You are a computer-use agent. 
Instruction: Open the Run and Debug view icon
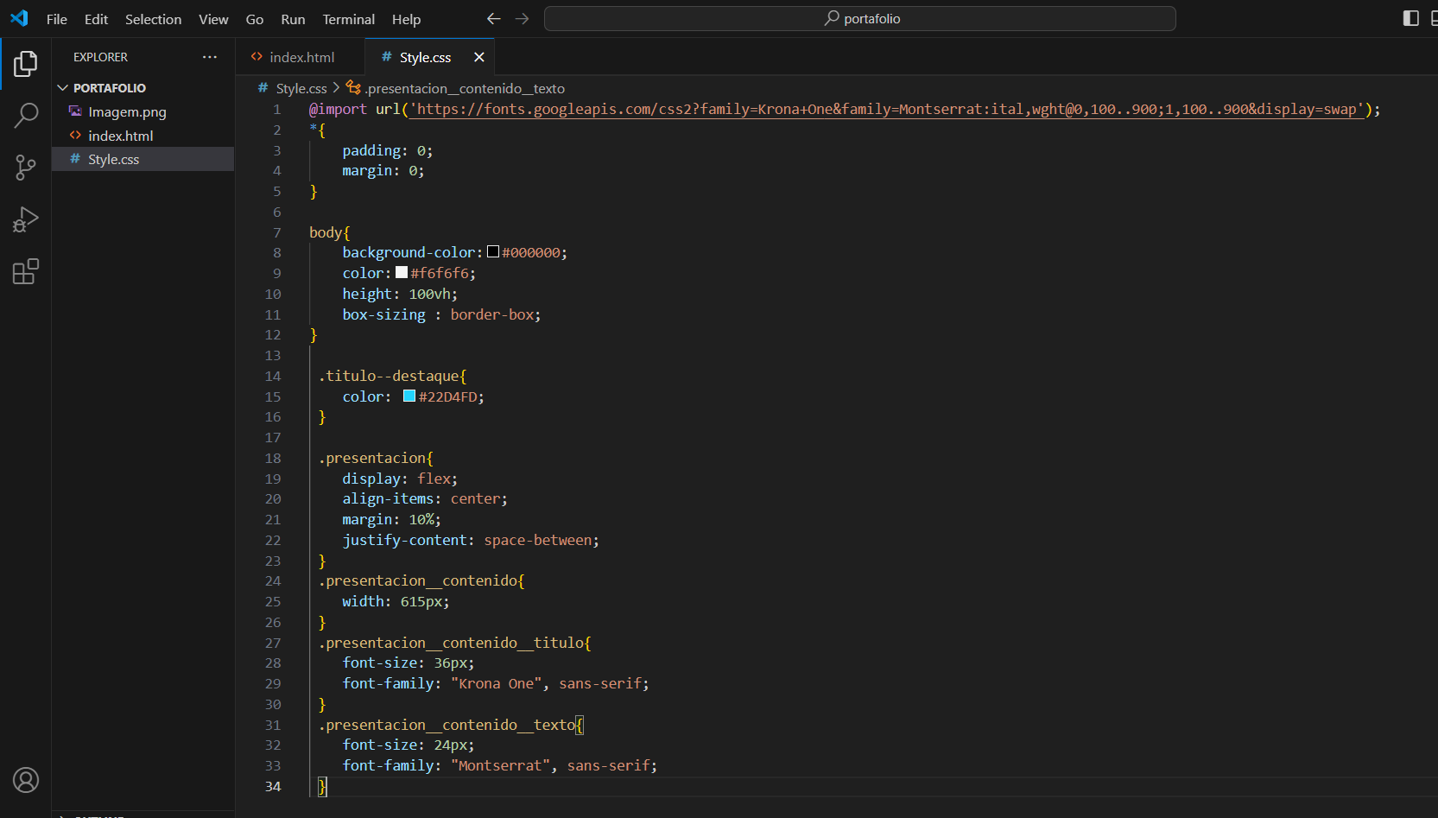26,219
